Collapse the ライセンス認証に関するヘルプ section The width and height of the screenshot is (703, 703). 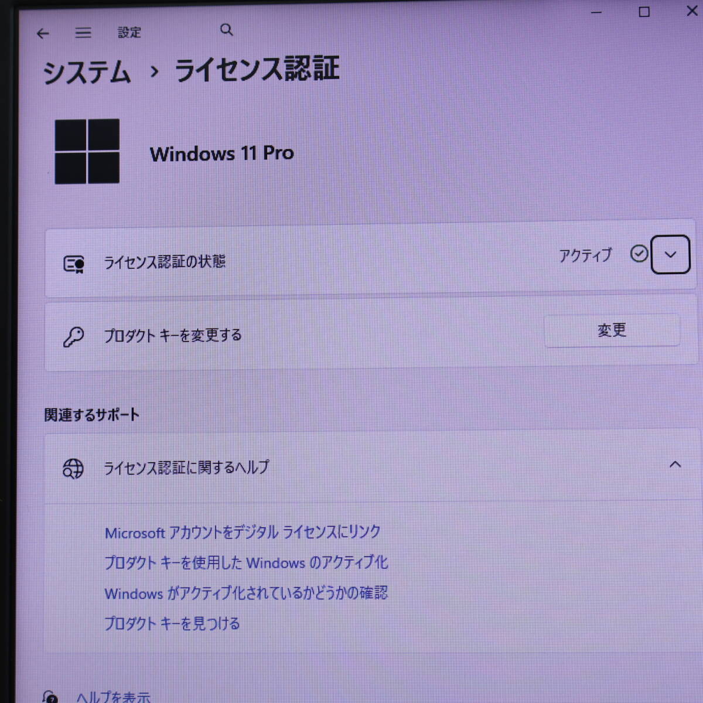(x=675, y=465)
